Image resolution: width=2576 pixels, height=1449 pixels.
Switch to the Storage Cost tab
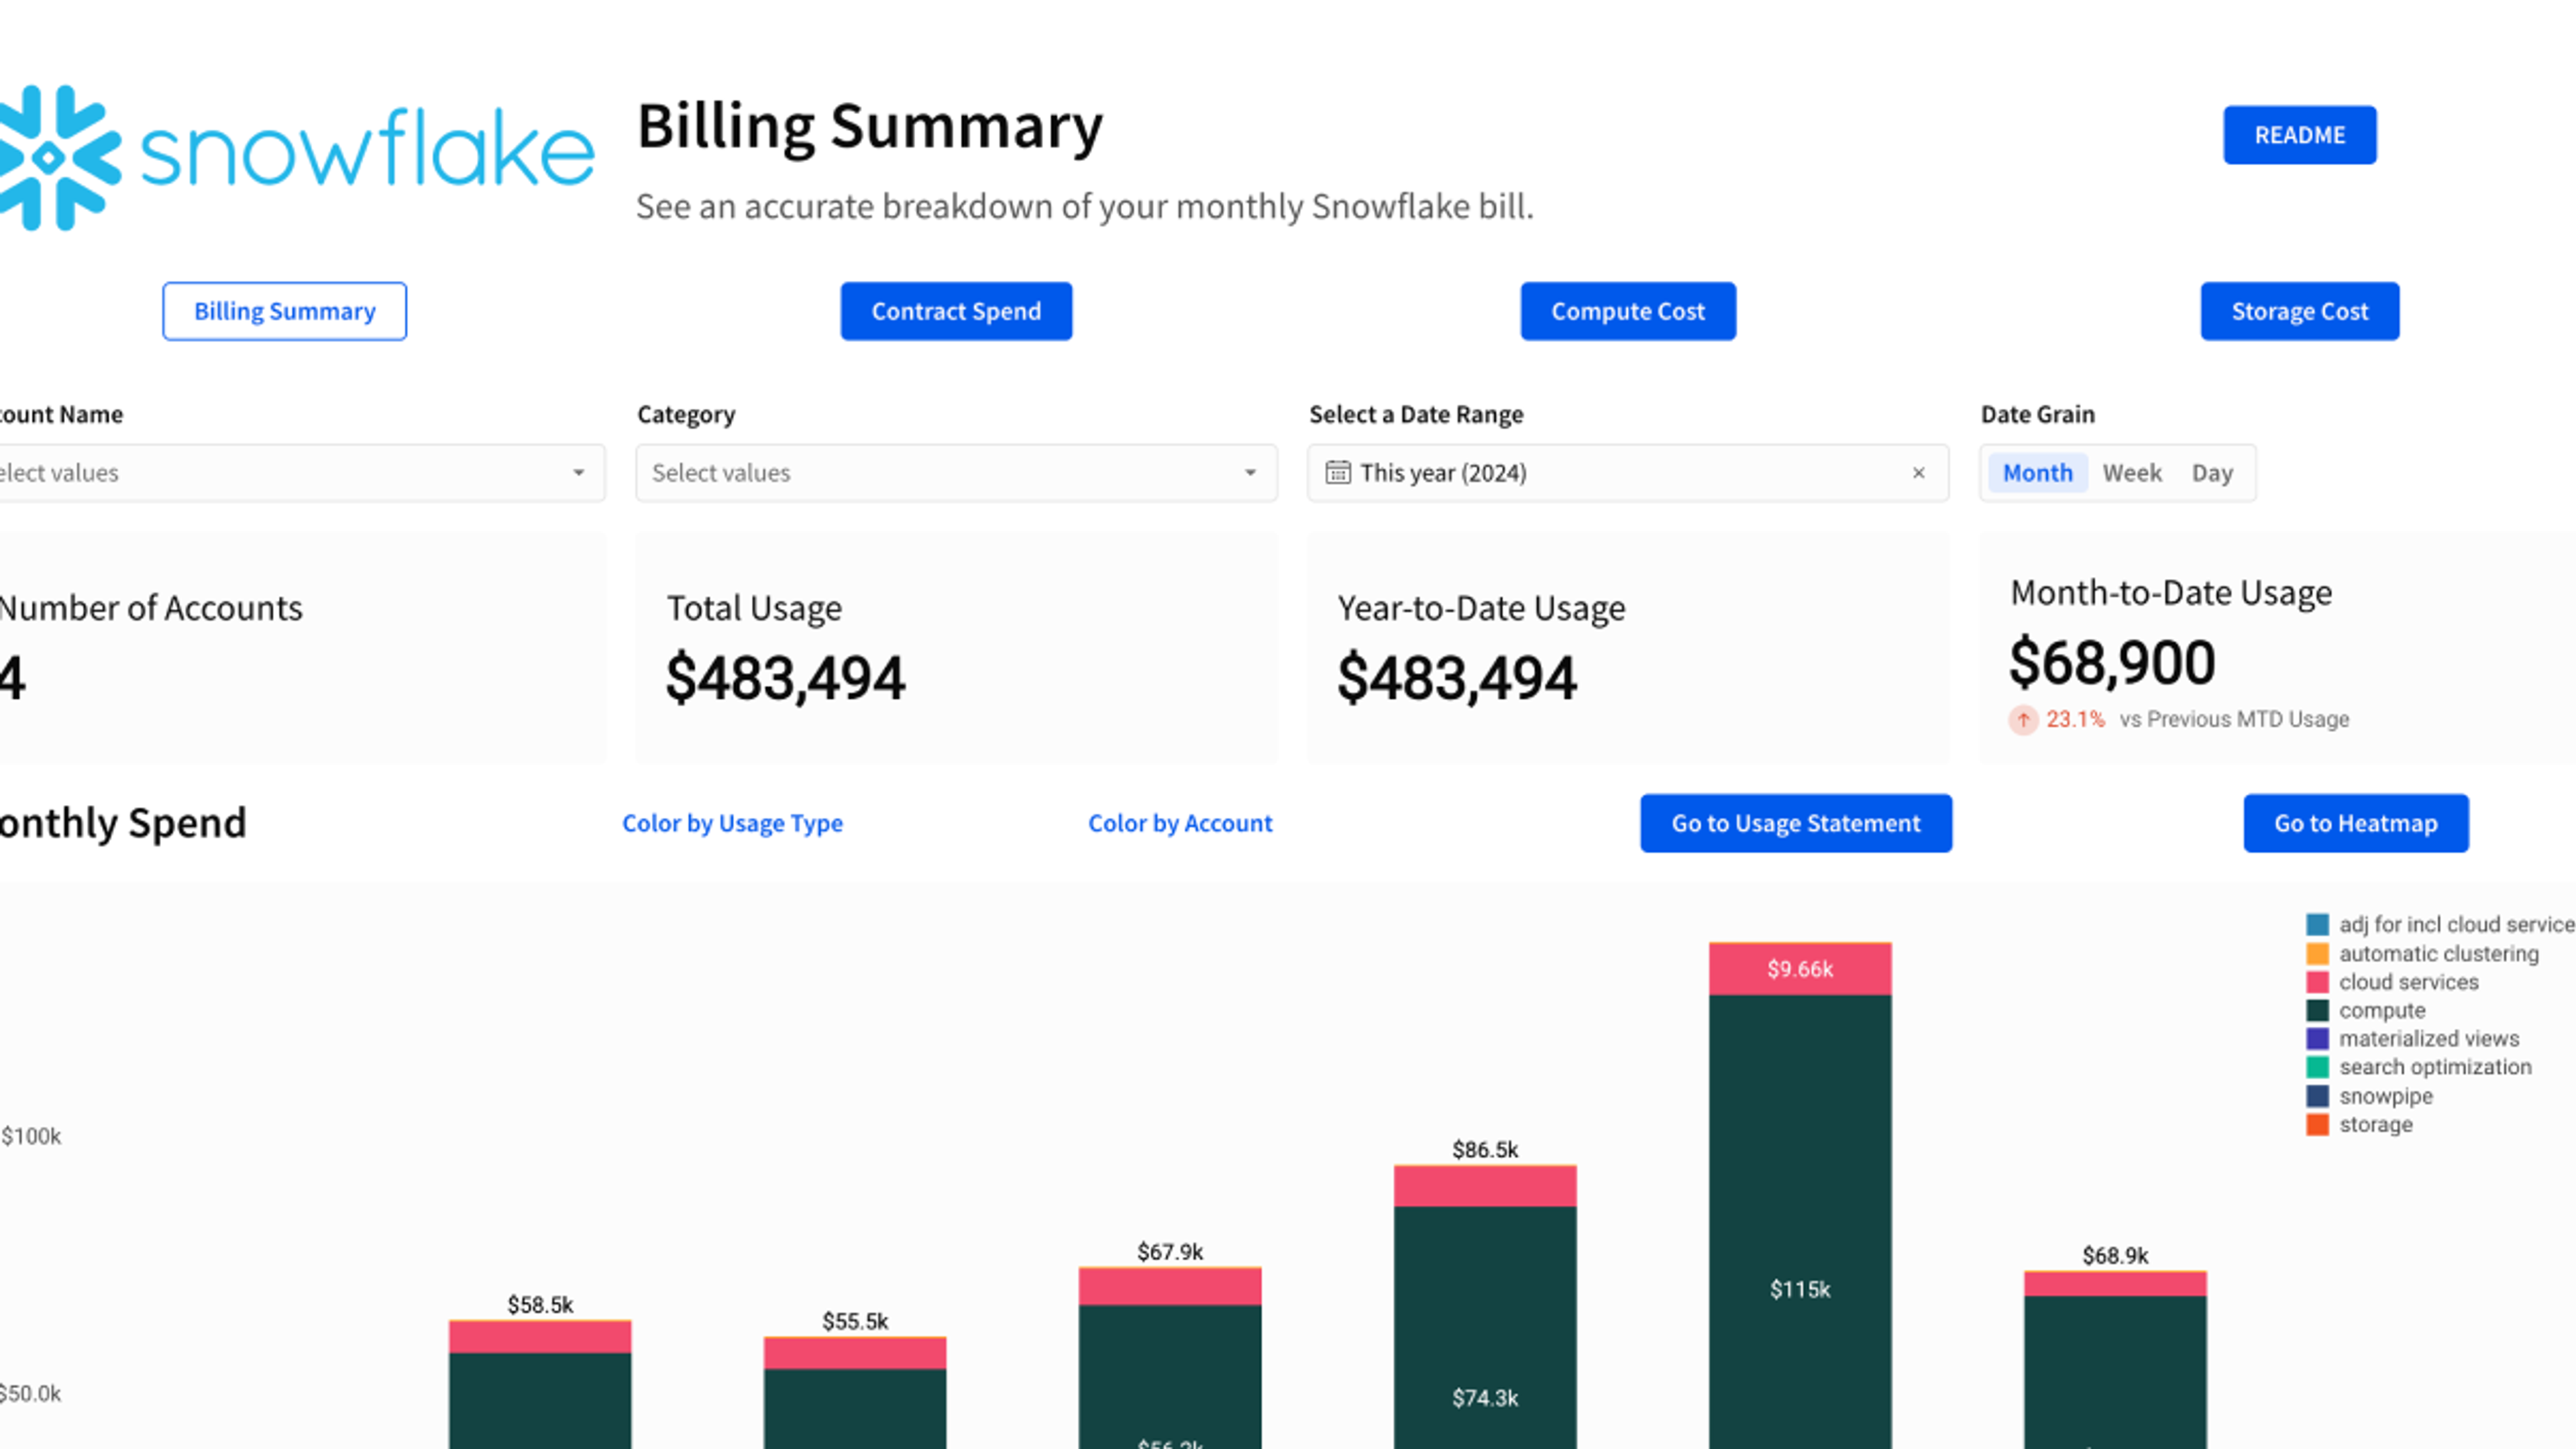(2300, 311)
